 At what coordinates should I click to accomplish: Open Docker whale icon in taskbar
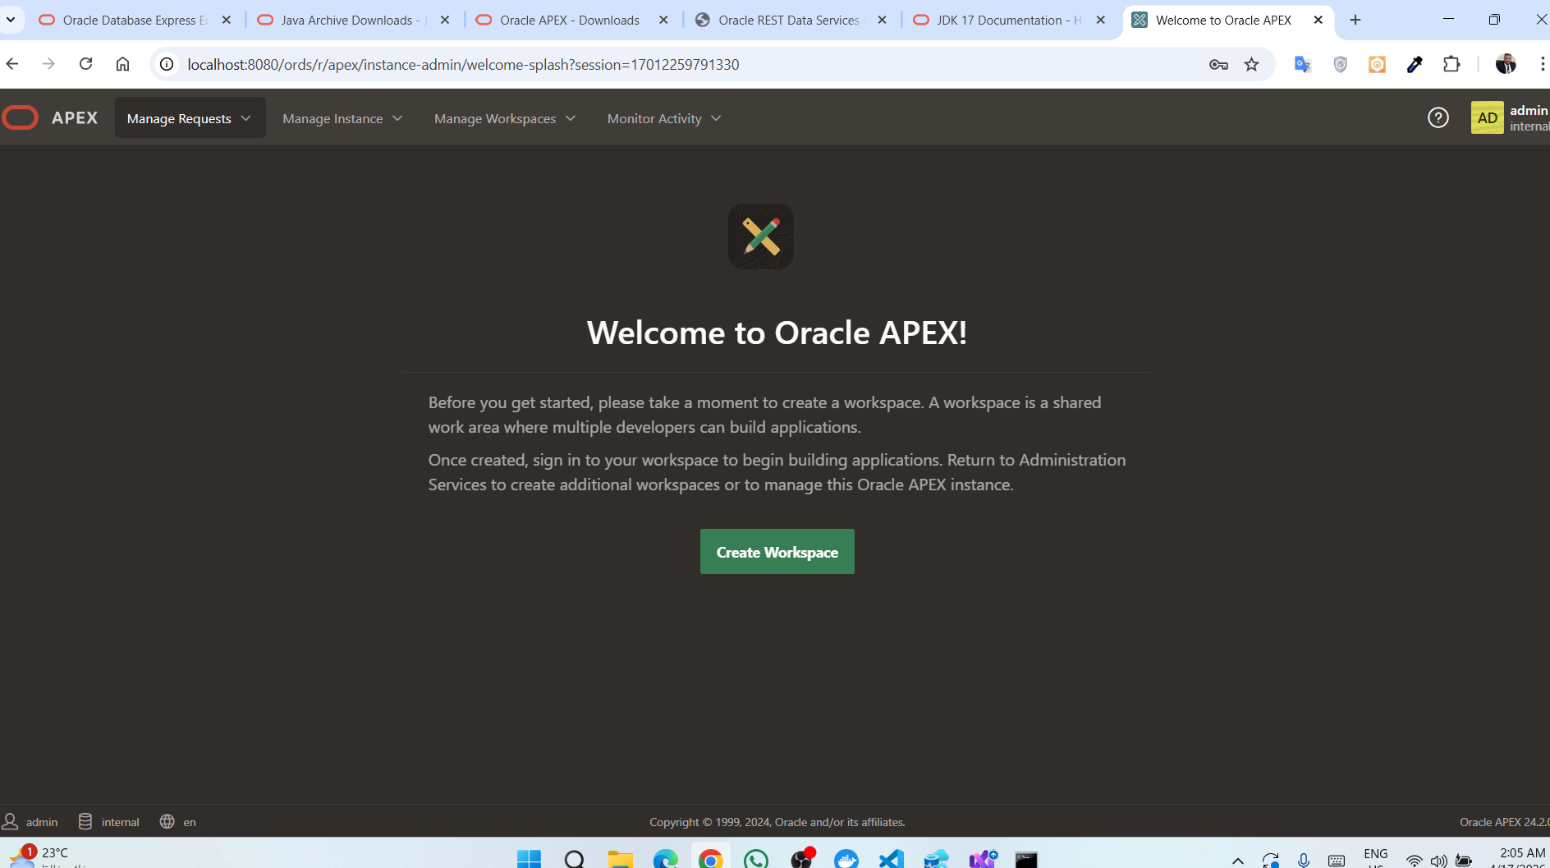[x=846, y=859]
